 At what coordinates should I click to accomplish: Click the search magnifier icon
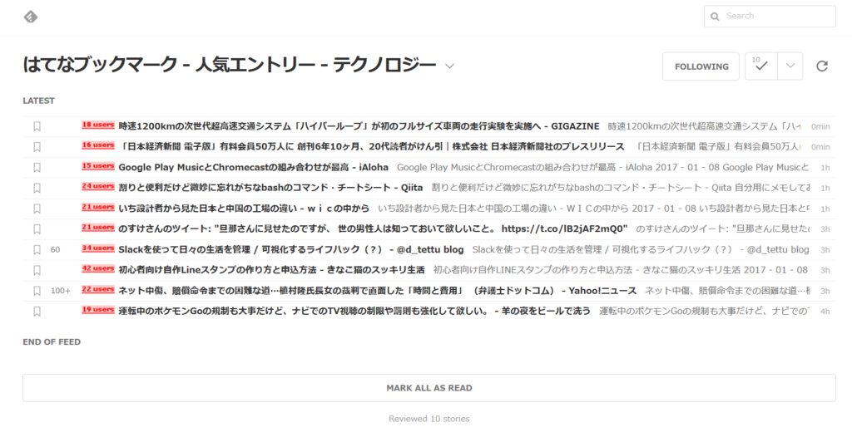tap(715, 17)
